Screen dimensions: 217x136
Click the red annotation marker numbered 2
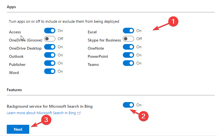pos(143,116)
